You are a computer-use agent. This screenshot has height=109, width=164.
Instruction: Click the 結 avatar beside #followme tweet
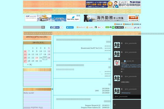[x=117, y=91]
